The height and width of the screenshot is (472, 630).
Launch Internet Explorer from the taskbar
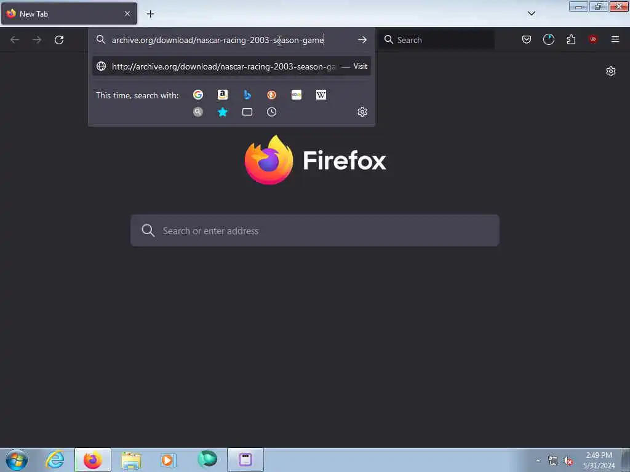[x=55, y=460]
